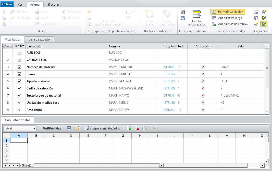Click the S.No column header sort arrow
This screenshot has height=171, width=272.
point(11,47)
